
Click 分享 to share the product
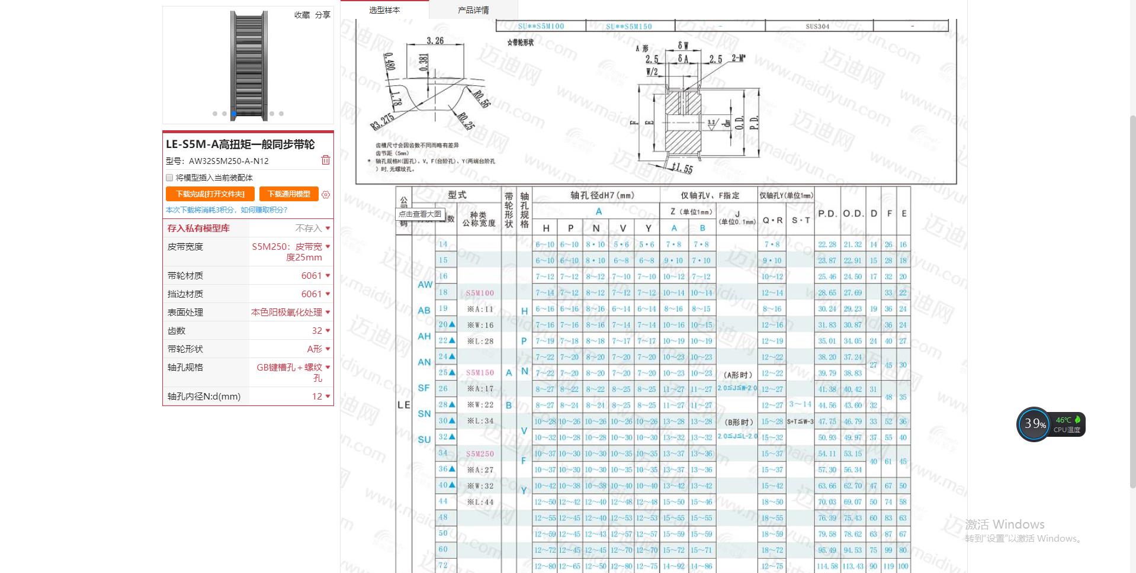[x=323, y=15]
